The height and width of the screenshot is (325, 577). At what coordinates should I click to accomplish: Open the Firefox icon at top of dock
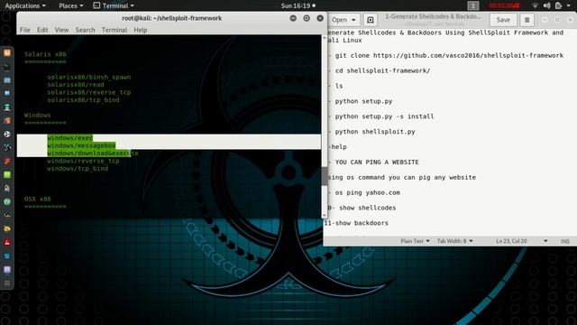(x=7, y=53)
